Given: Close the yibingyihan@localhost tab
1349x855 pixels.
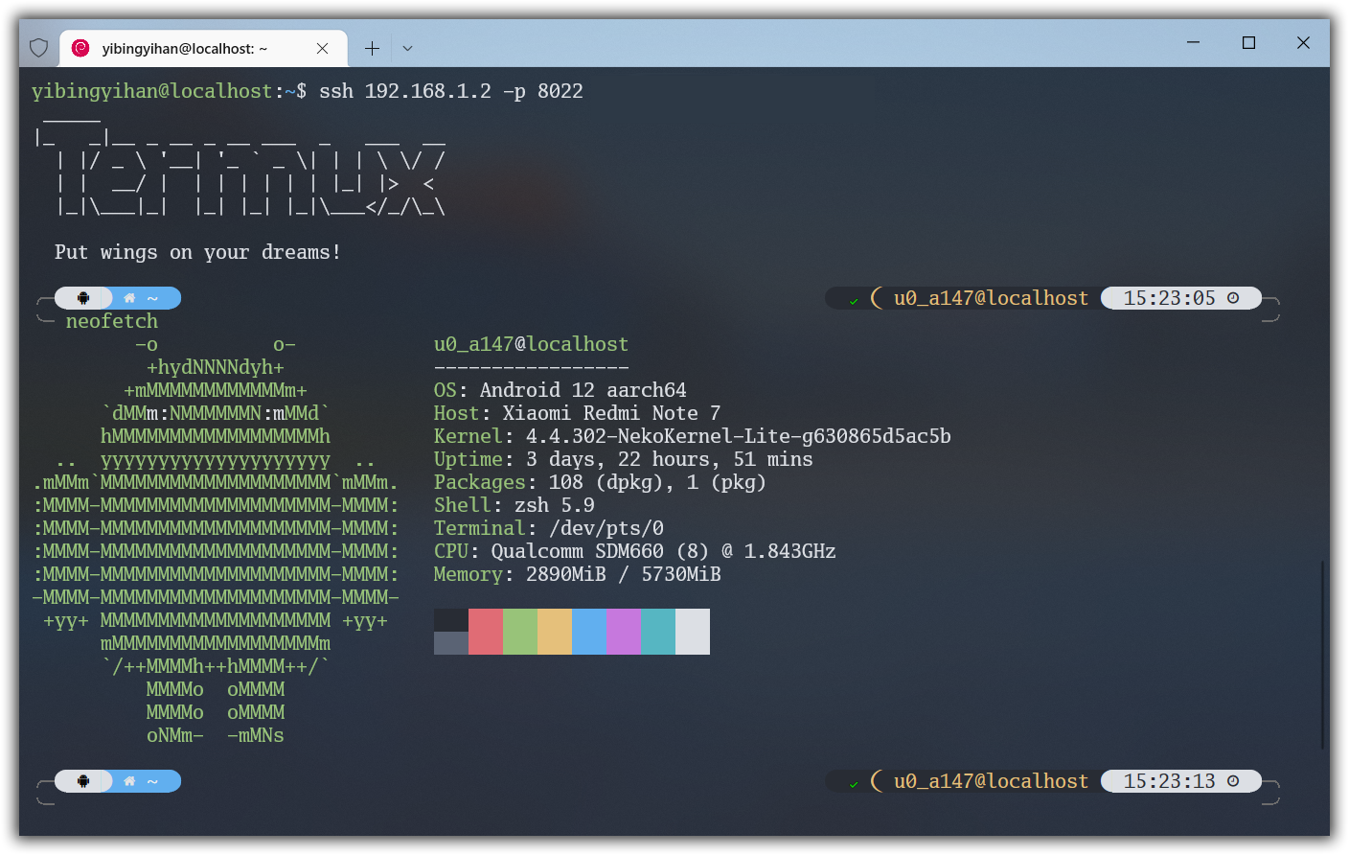Looking at the screenshot, I should pyautogui.click(x=323, y=46).
